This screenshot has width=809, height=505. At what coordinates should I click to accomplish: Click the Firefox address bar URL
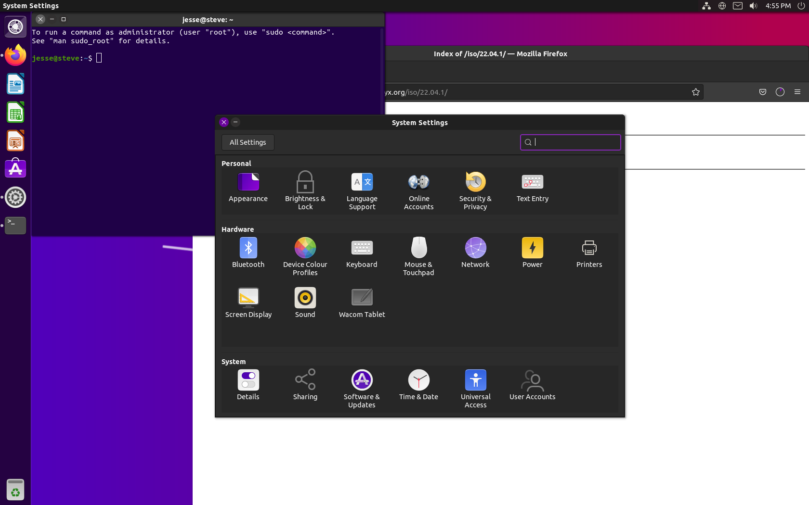coord(417,92)
